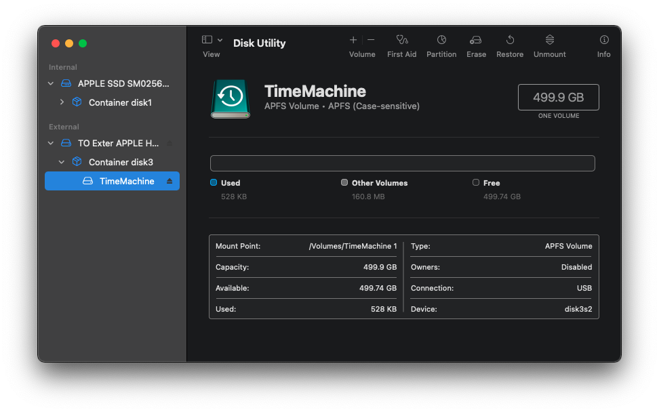
Task: Add a volume with the plus icon
Action: coord(353,40)
